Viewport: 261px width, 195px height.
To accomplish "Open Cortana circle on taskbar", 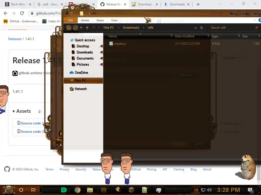I will pyautogui.click(x=21, y=190).
